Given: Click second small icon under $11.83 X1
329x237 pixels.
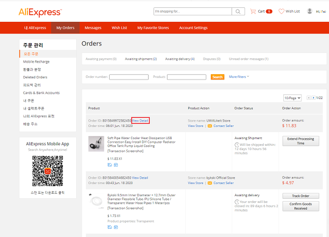Looking at the screenshot, I should tap(116, 165).
